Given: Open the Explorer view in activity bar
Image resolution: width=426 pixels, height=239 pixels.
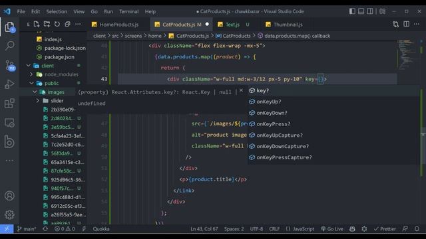Looking at the screenshot, I should [9, 27].
